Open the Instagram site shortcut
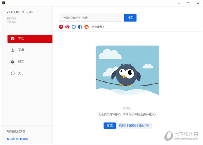The image size is (203, 145). pyautogui.click(x=67, y=27)
